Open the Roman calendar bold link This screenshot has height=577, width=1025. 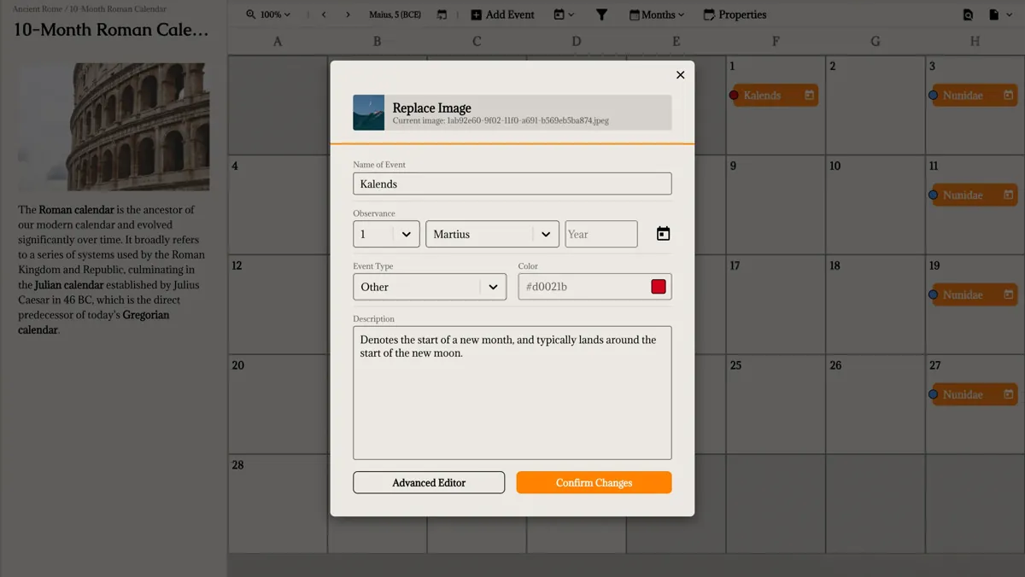(x=76, y=209)
